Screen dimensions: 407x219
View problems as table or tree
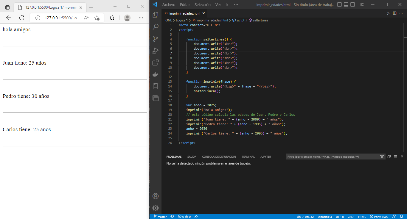coord(396,157)
